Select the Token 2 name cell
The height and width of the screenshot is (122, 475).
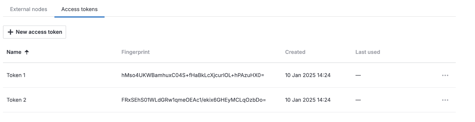[16, 100]
